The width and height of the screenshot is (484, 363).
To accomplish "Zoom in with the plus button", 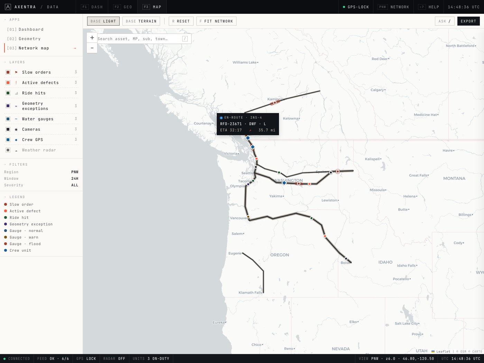I will (92, 38).
